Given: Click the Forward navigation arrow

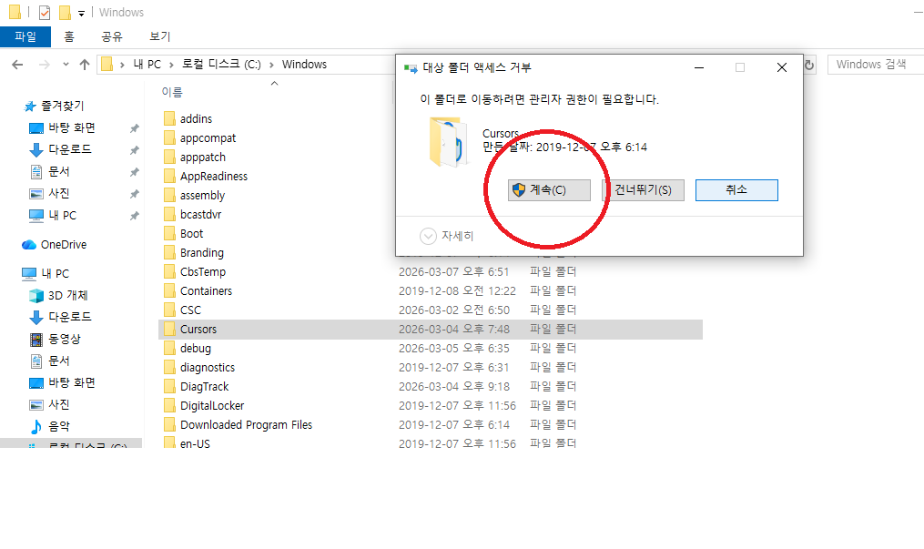Looking at the screenshot, I should (45, 65).
